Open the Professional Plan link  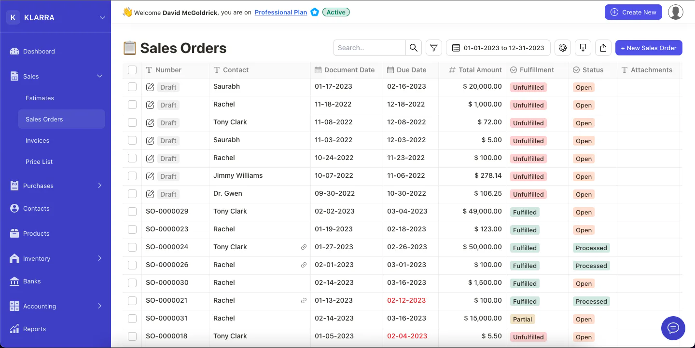280,12
